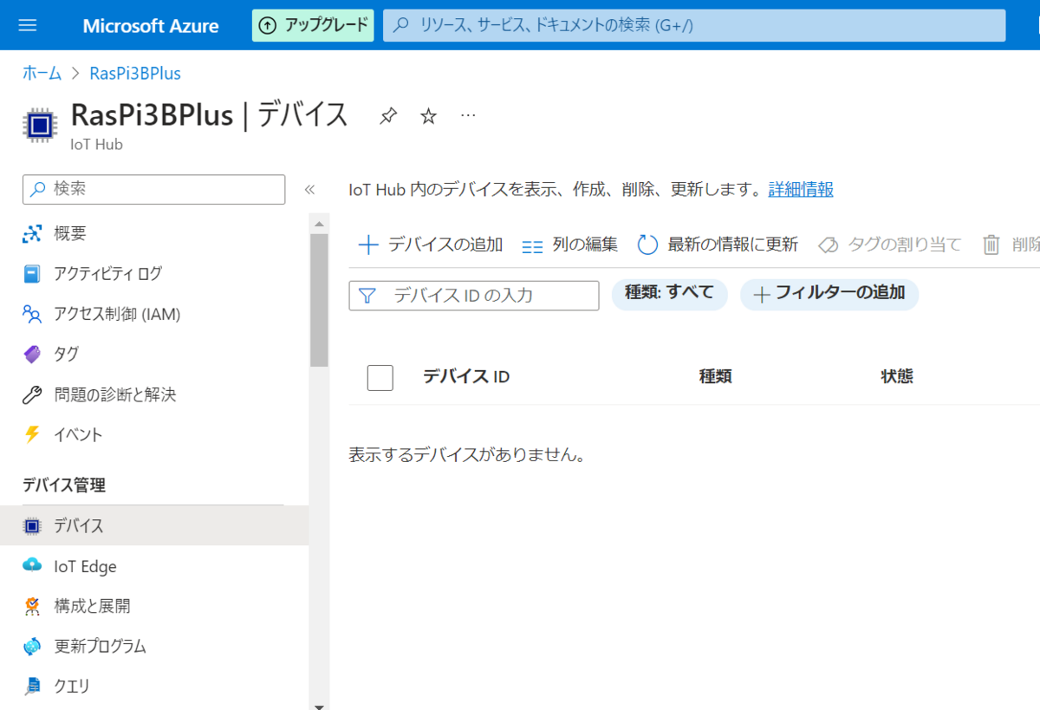The height and width of the screenshot is (710, 1040).
Task: Focus the global resource search bar
Action: click(x=694, y=25)
